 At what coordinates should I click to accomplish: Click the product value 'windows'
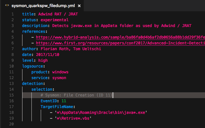click(x=60, y=72)
